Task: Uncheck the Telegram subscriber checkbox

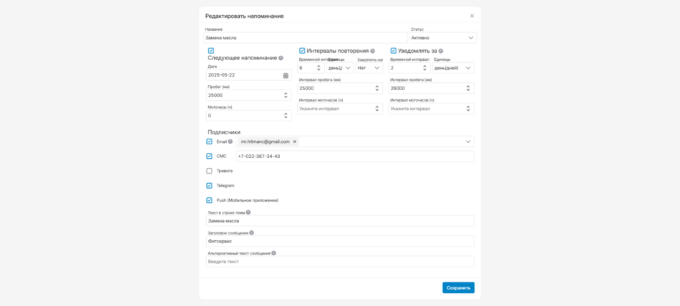Action: point(210,186)
